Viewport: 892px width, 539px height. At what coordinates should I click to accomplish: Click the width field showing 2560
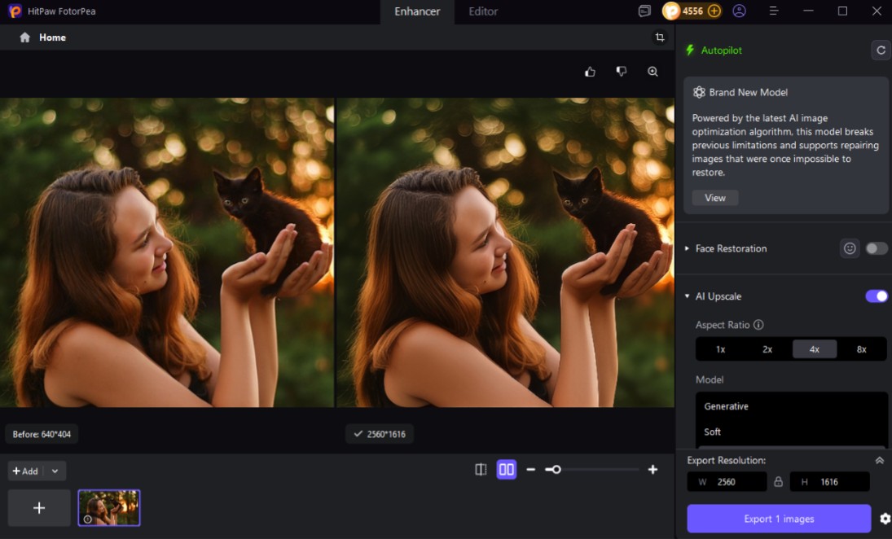pyautogui.click(x=727, y=481)
